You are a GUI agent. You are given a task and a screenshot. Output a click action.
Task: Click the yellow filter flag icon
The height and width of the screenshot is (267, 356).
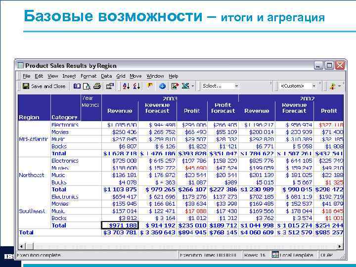[x=150, y=86]
